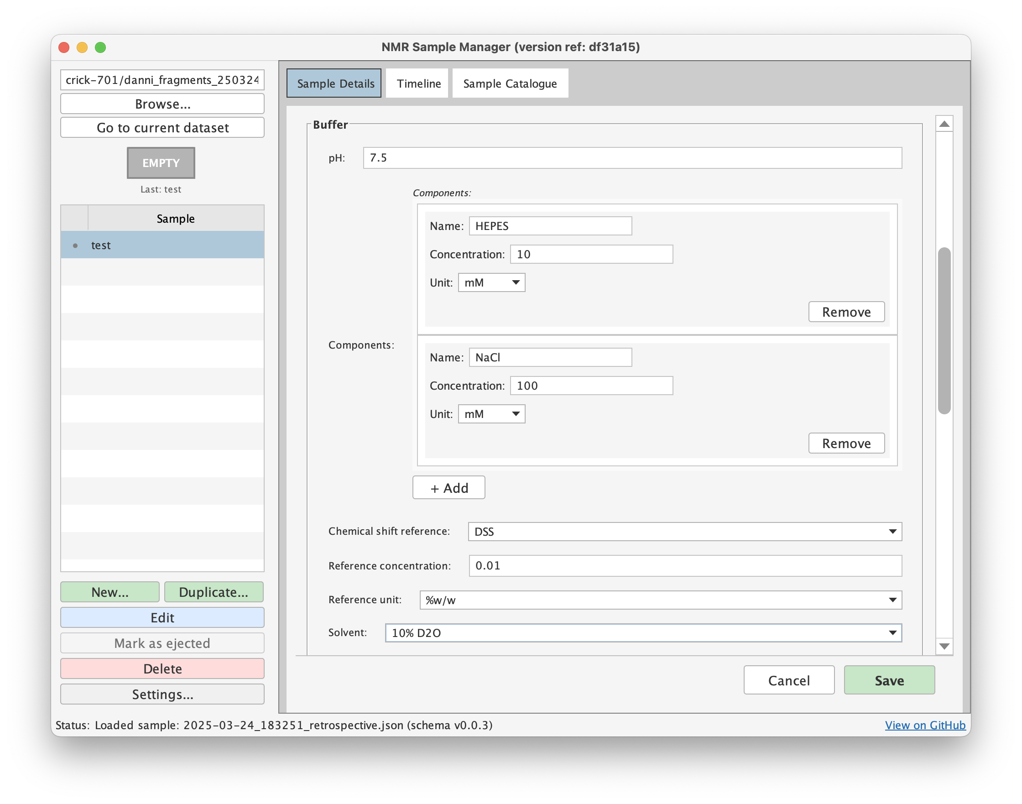1022x804 pixels.
Task: Click the EMPTY sample changer button
Action: 161,162
